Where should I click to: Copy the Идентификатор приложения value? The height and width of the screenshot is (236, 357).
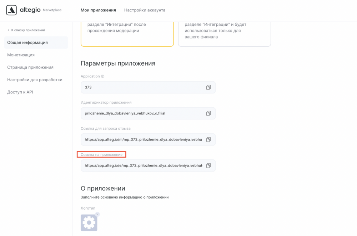pyautogui.click(x=208, y=113)
